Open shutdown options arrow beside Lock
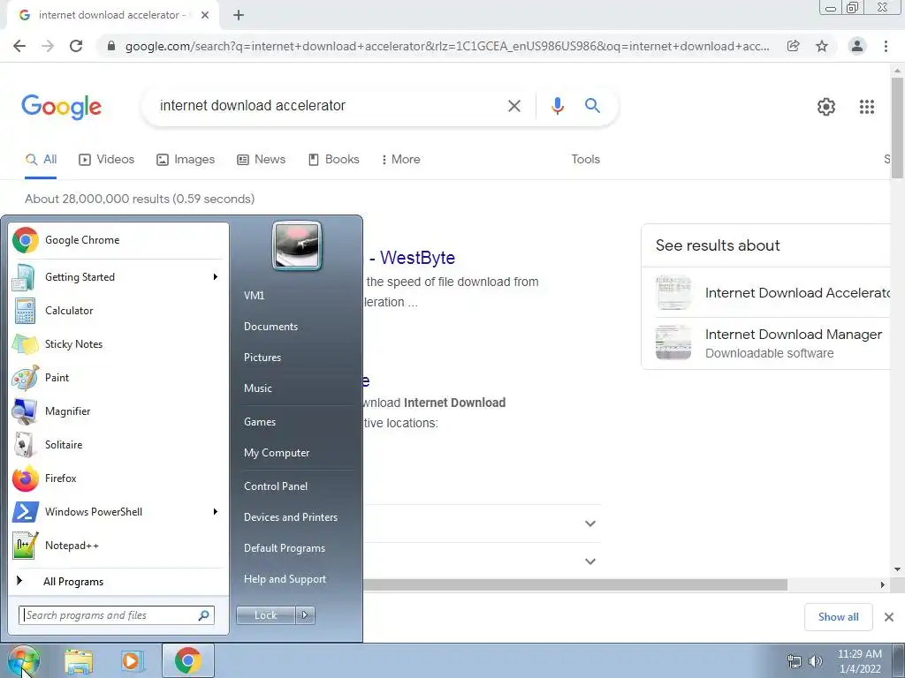Screen dimensions: 905x678 coord(305,615)
